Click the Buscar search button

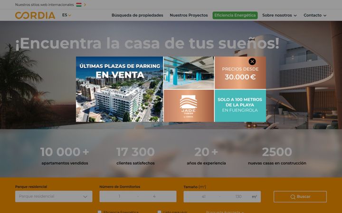pyautogui.click(x=300, y=197)
